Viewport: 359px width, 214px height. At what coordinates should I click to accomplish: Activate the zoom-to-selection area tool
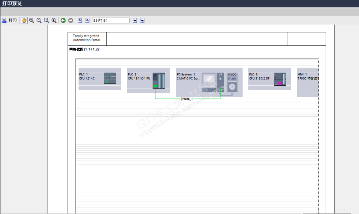tap(46, 20)
